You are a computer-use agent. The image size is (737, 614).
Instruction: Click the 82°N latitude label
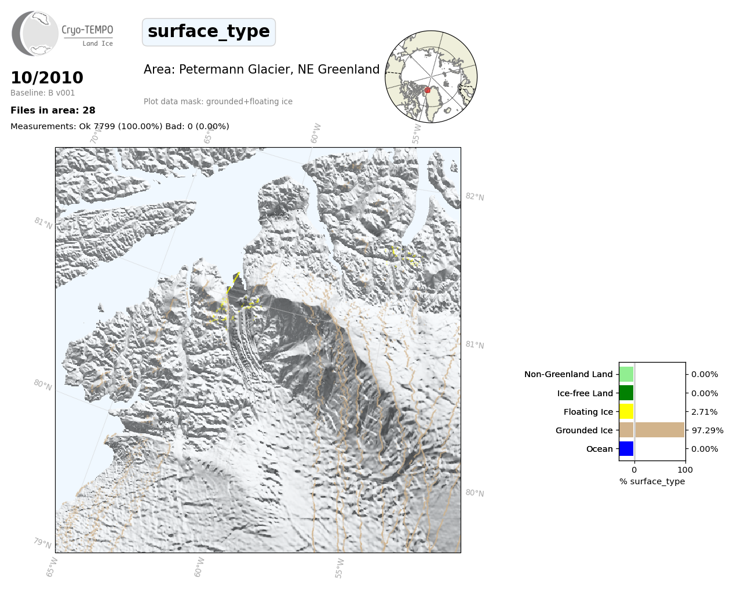click(x=475, y=197)
